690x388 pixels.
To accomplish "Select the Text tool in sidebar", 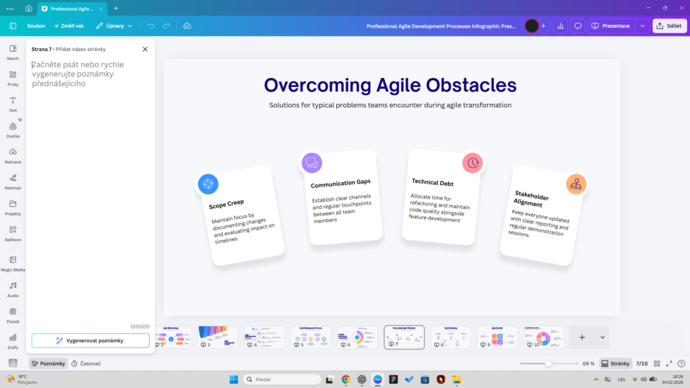I will pos(13,104).
